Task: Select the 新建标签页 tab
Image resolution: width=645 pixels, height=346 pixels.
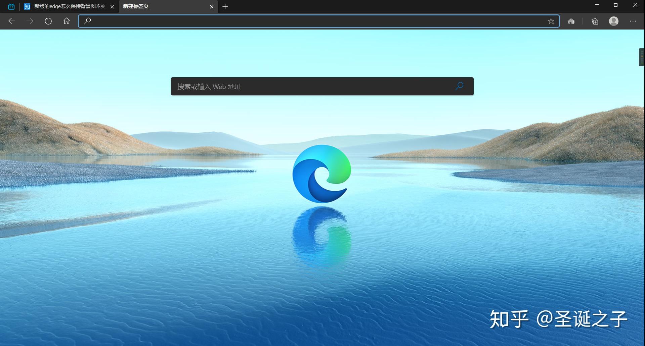Action: coord(168,6)
